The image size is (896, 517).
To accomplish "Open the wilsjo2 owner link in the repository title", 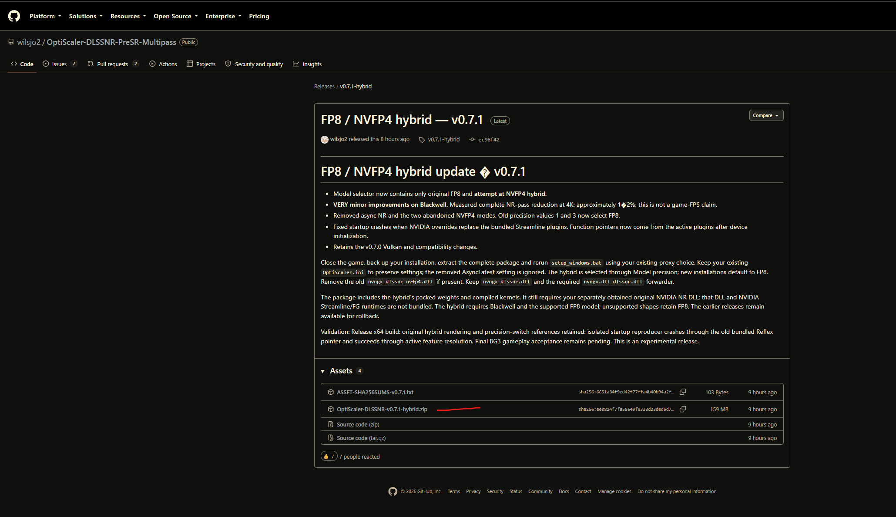I will pyautogui.click(x=29, y=42).
